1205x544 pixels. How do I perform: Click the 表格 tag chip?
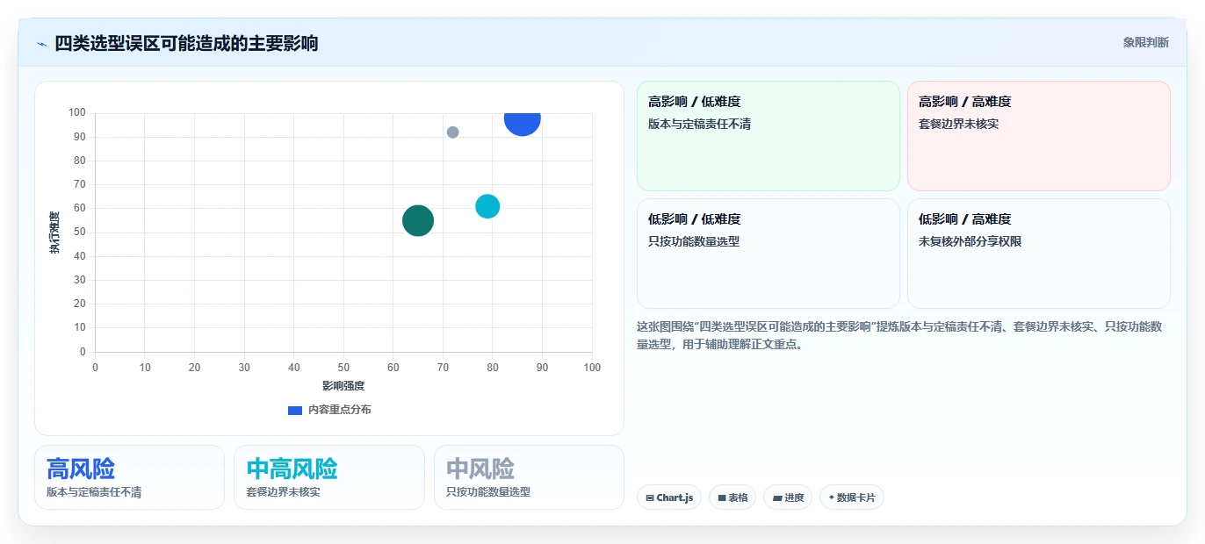coord(732,497)
